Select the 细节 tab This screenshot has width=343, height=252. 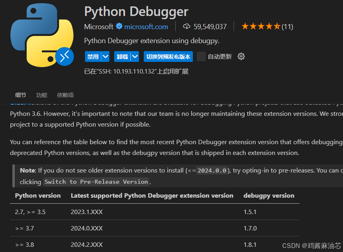20,95
